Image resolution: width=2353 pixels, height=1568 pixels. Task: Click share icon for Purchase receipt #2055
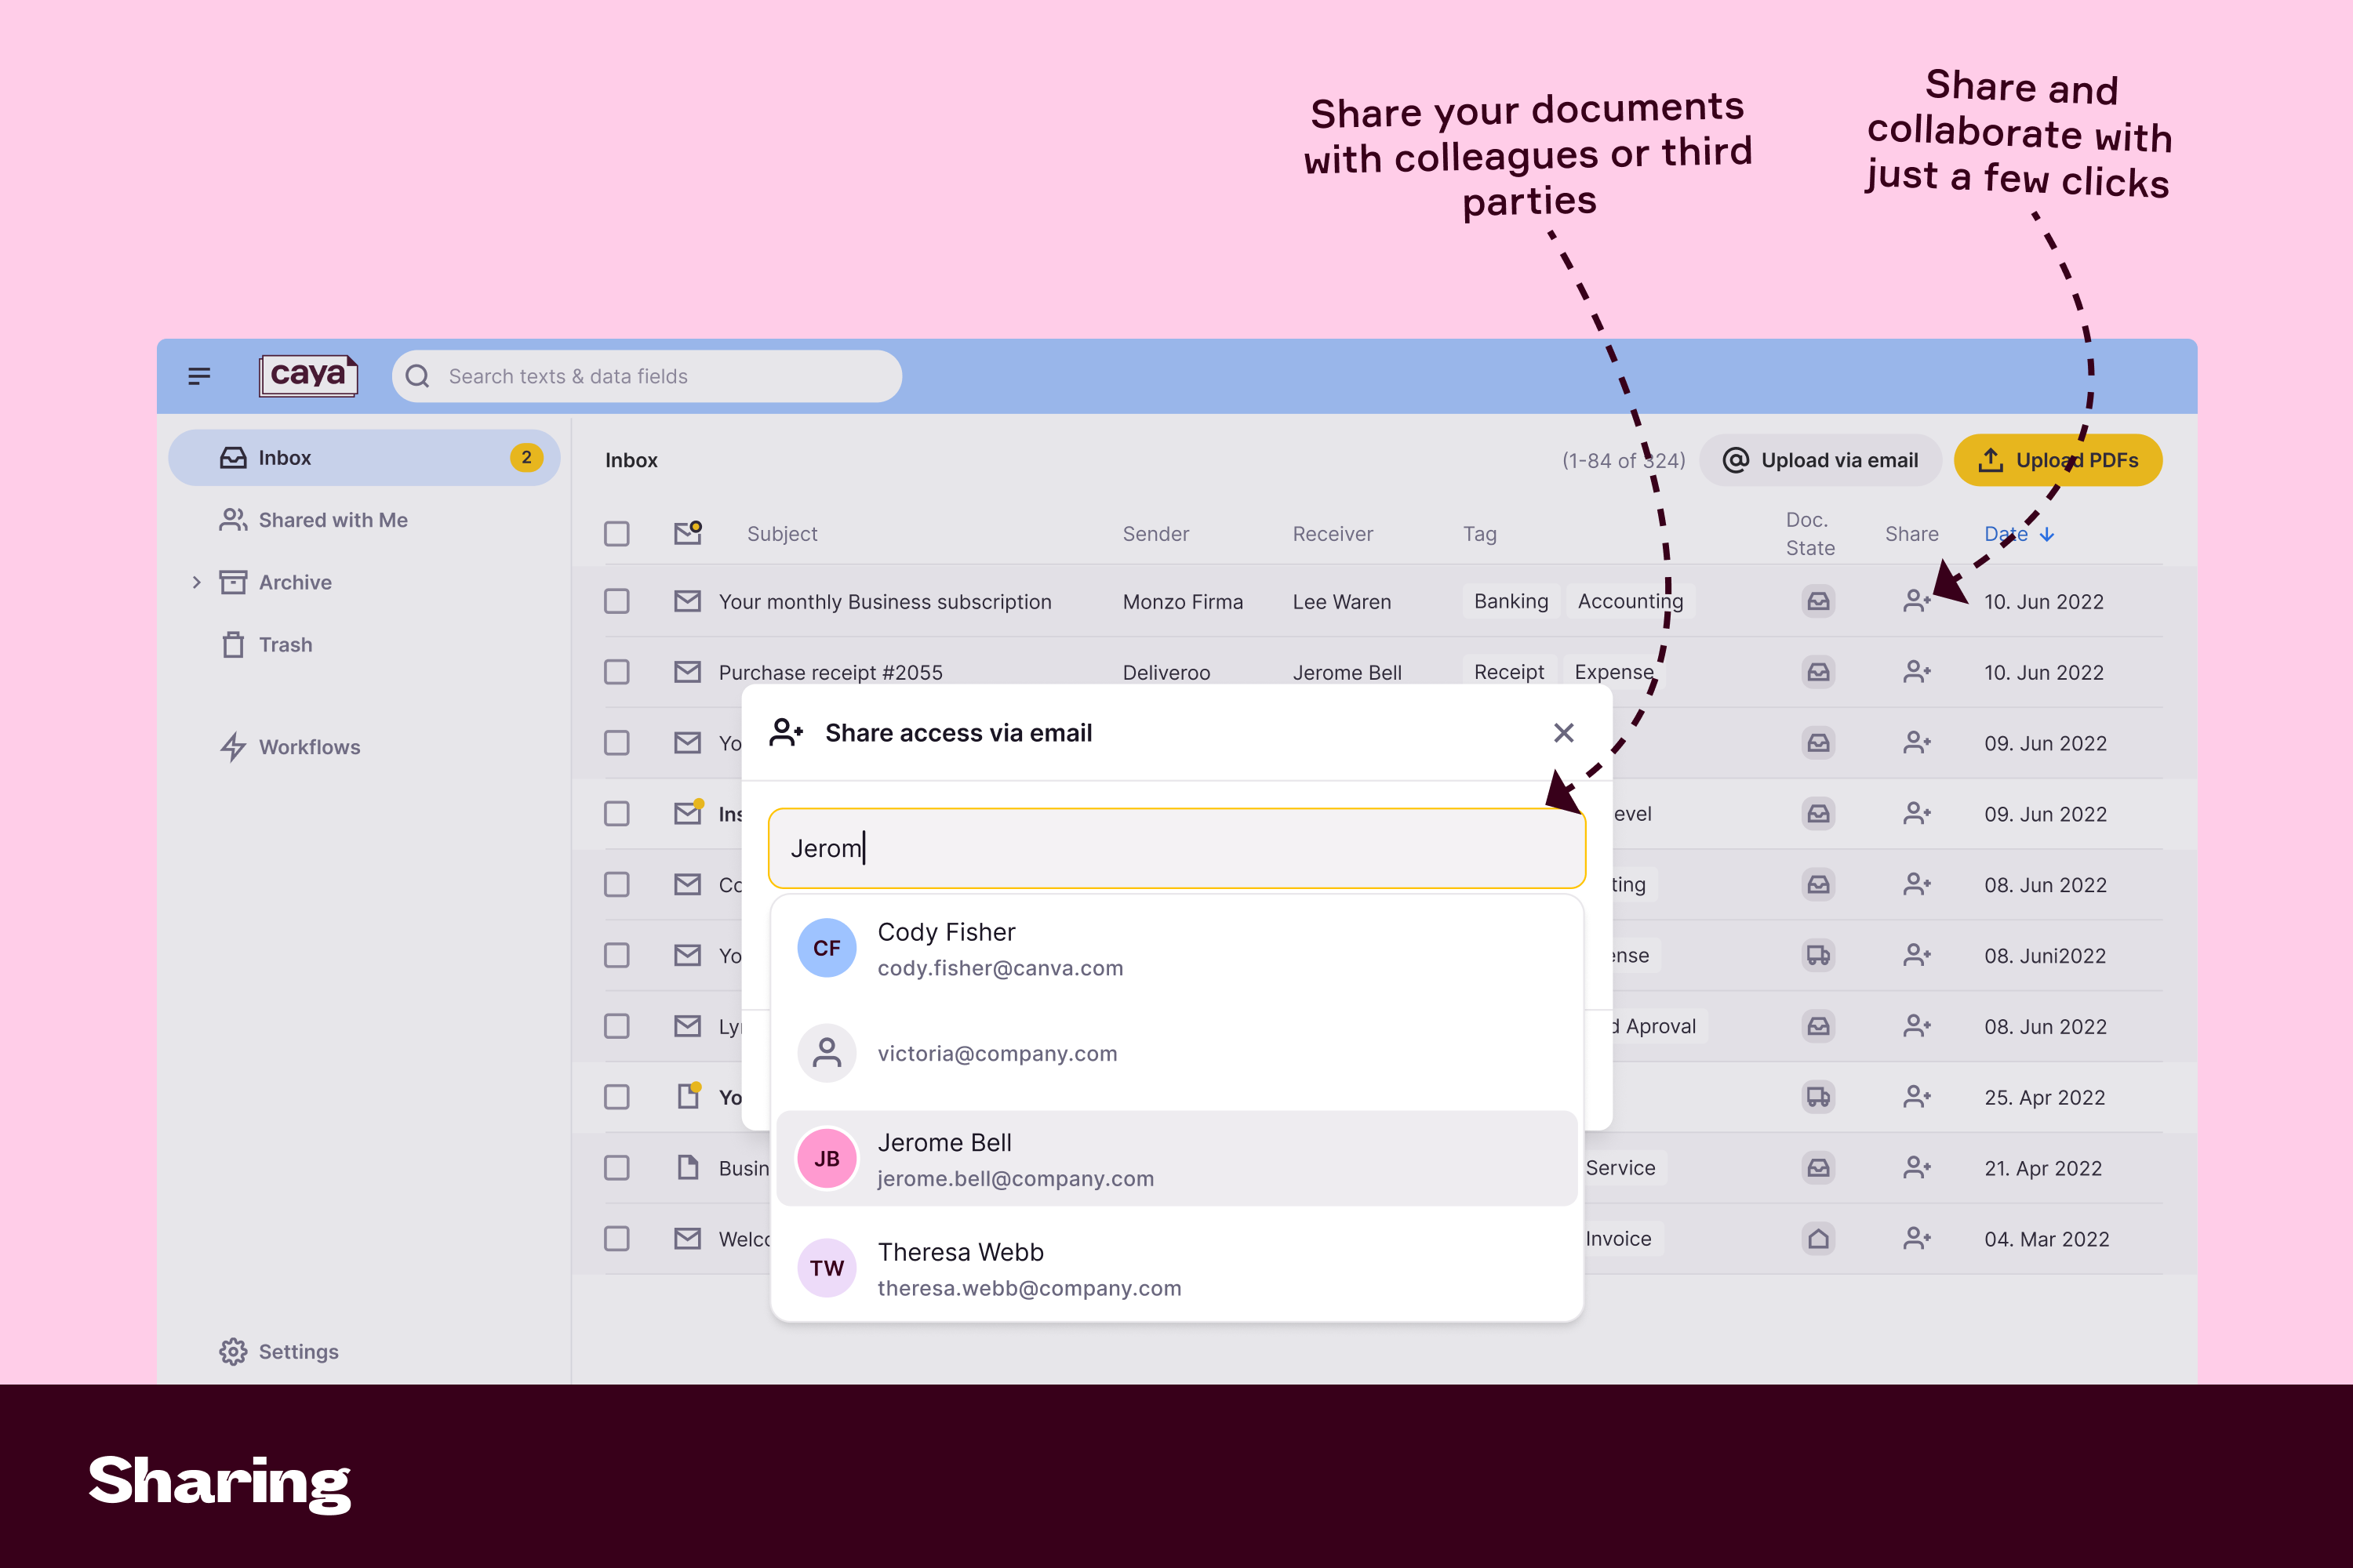tap(1916, 672)
